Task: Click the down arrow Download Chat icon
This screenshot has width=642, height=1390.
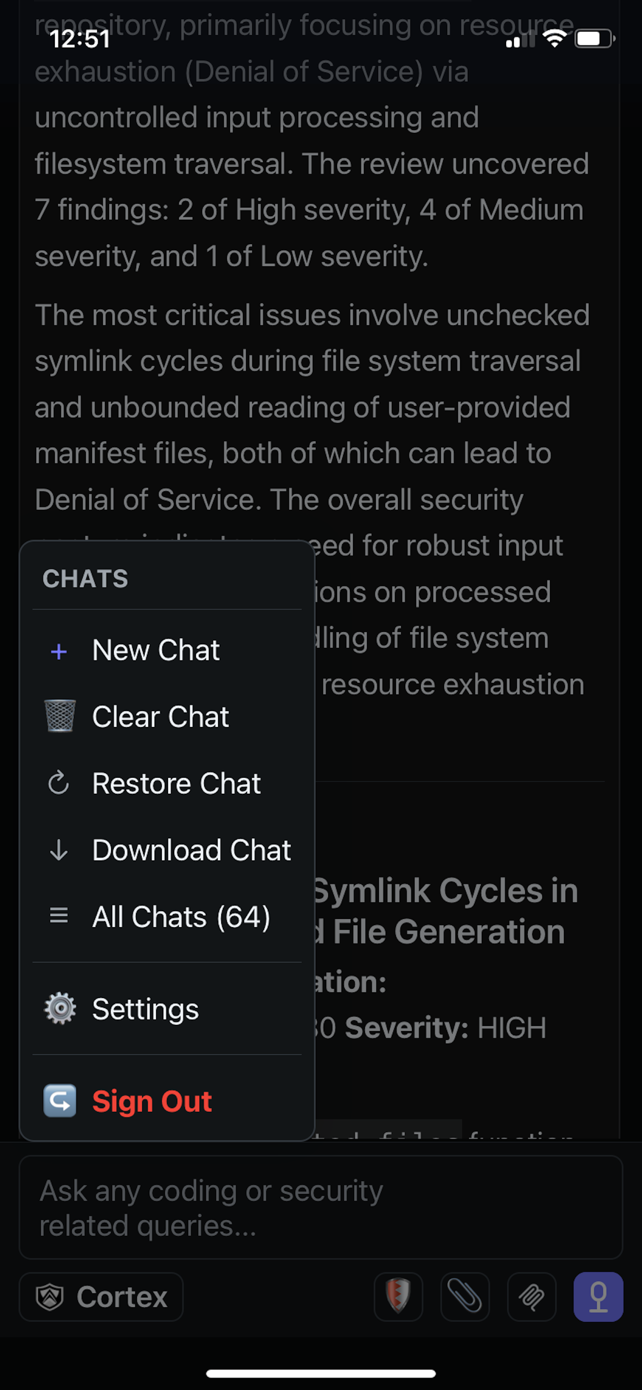Action: pyautogui.click(x=59, y=850)
